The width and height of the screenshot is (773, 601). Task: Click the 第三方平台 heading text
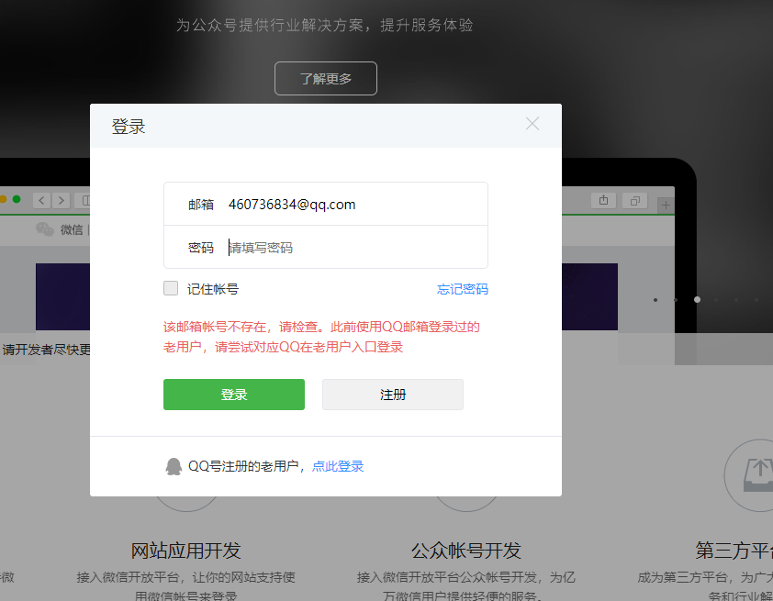coord(734,551)
